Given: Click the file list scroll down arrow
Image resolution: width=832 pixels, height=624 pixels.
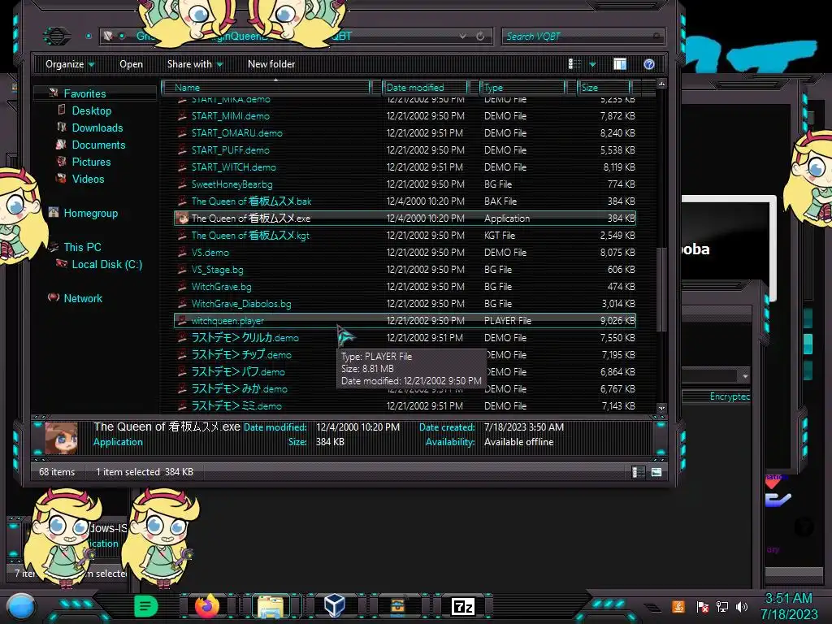Looking at the screenshot, I should pyautogui.click(x=661, y=408).
